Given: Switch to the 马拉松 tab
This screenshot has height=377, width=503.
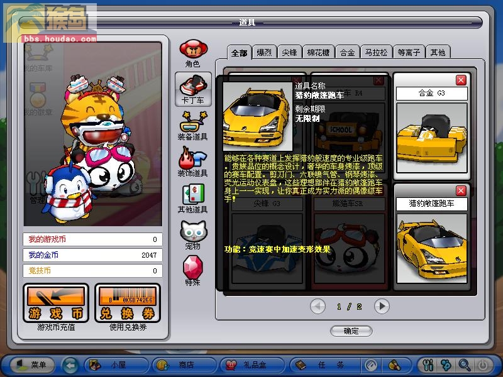Looking at the screenshot, I should pos(376,52).
